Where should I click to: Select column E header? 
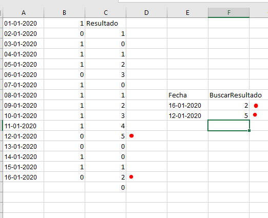[187, 13]
